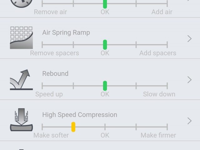This screenshot has height=150, width=200.
Task: Click the green Rebound slider indicator
Action: [x=105, y=86]
